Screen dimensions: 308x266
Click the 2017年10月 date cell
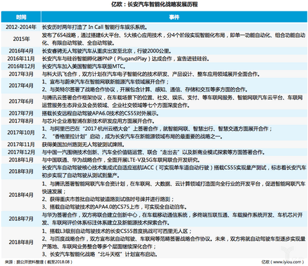[x=21, y=133]
